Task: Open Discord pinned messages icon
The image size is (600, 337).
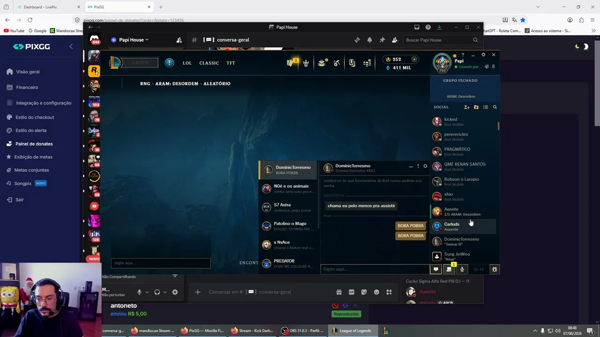Action: (382, 40)
